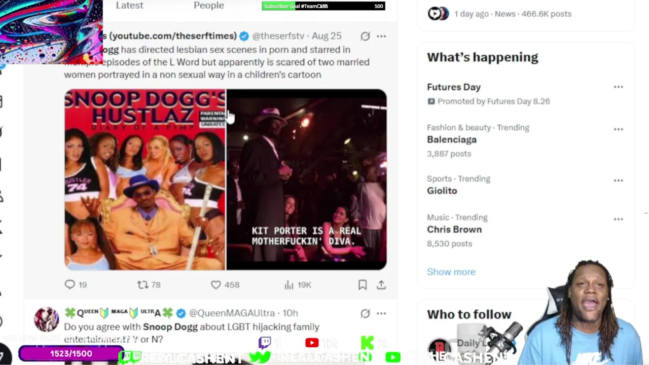Retweet the Snoop Dogg post
Image resolution: width=649 pixels, height=365 pixels.
pyautogui.click(x=149, y=285)
